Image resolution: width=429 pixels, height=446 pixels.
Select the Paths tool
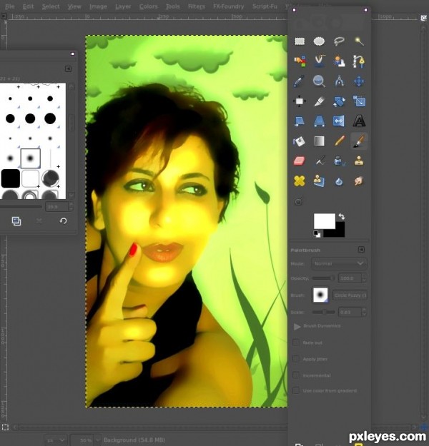tap(359, 61)
